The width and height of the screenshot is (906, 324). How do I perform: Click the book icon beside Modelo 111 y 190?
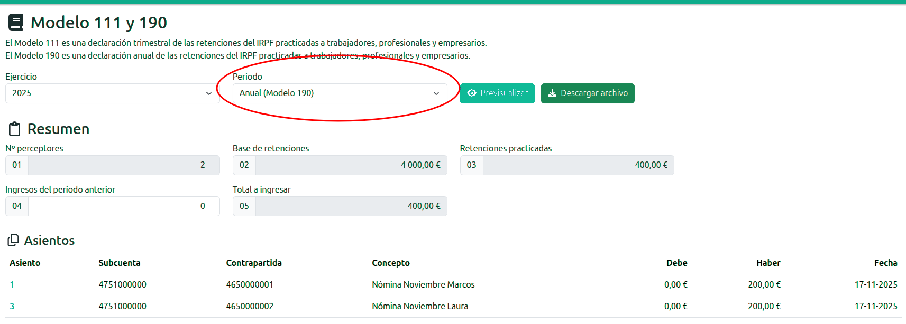point(16,23)
